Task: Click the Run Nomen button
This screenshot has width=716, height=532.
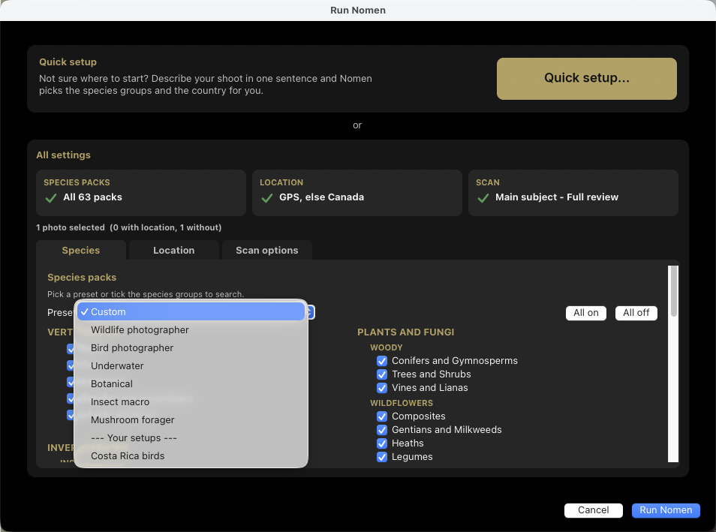Action: (666, 510)
